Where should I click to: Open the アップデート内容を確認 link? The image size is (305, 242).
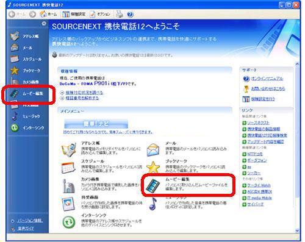point(265,141)
